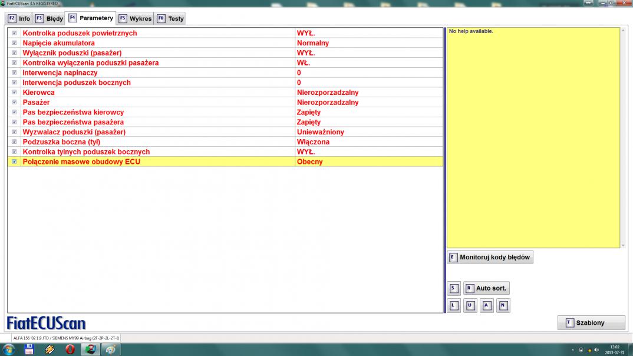
Task: Click Monitoruj kody błędów button
Action: (490, 257)
